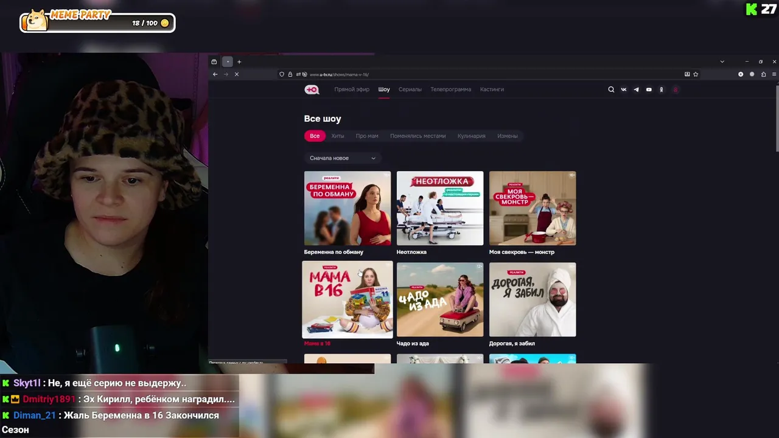Image resolution: width=779 pixels, height=438 pixels.
Task: Click the page vertical scrollbar thumb
Action: click(x=777, y=118)
